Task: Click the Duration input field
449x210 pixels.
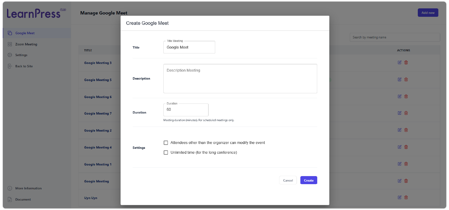Action: (186, 110)
